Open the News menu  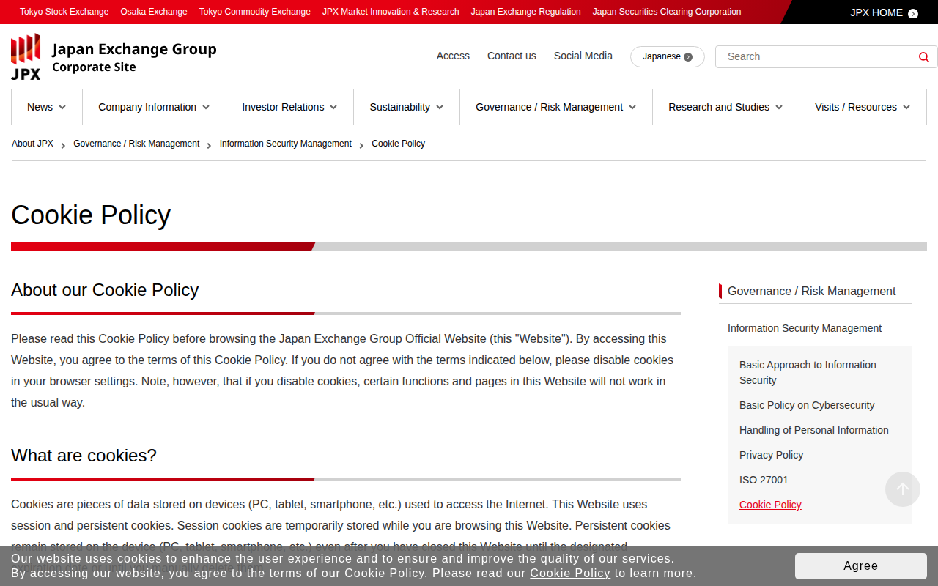[x=47, y=107]
